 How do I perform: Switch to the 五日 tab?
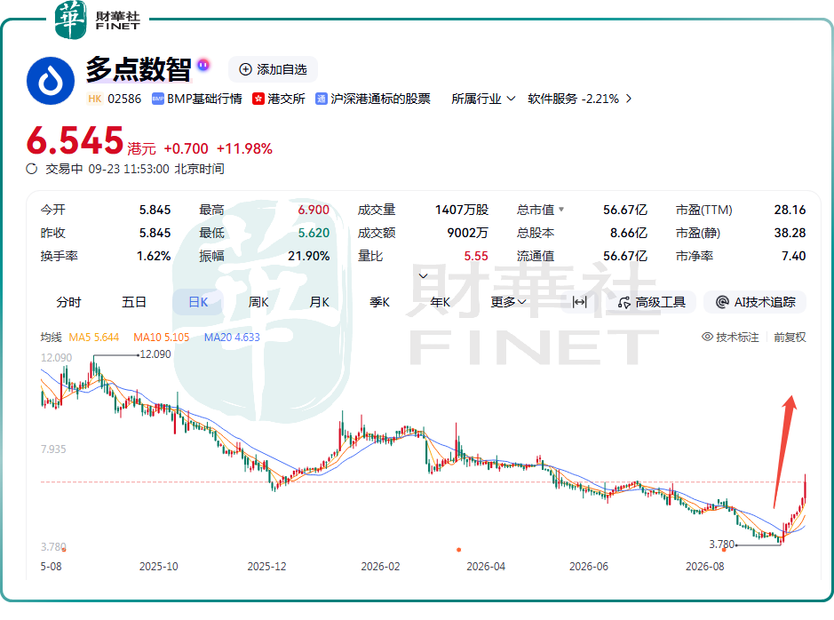click(133, 302)
